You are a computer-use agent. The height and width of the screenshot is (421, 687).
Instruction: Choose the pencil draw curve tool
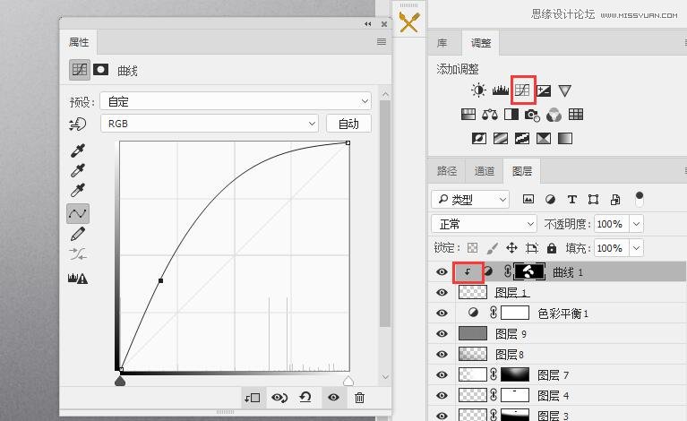78,234
